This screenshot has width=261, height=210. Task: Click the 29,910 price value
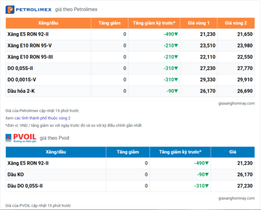pos(245,80)
